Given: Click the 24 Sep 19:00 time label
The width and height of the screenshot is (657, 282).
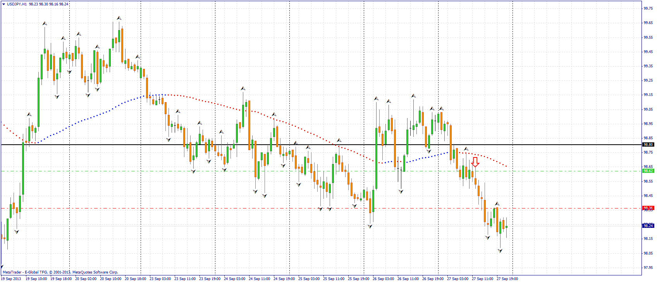Looking at the screenshot, I should (x=284, y=279).
